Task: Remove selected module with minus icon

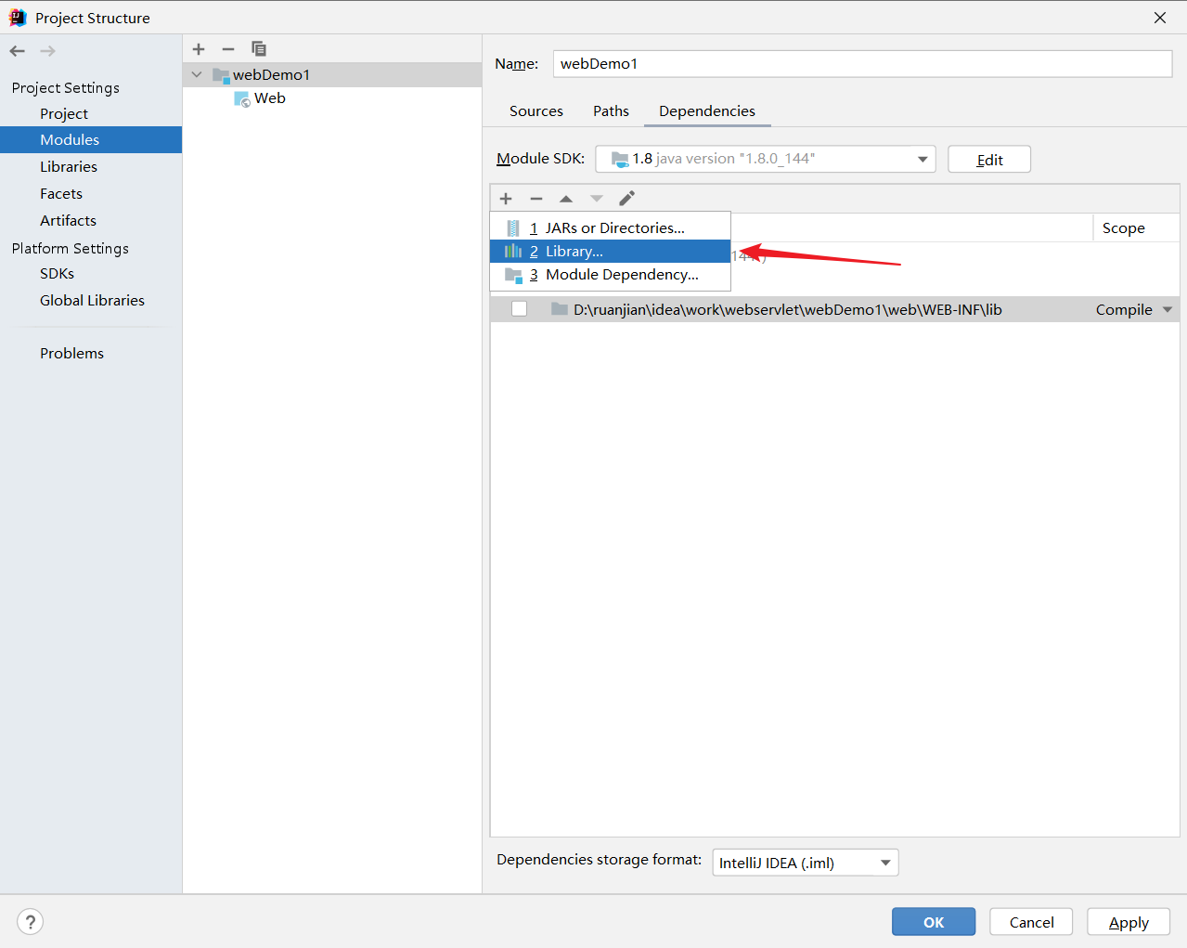Action: (x=228, y=48)
